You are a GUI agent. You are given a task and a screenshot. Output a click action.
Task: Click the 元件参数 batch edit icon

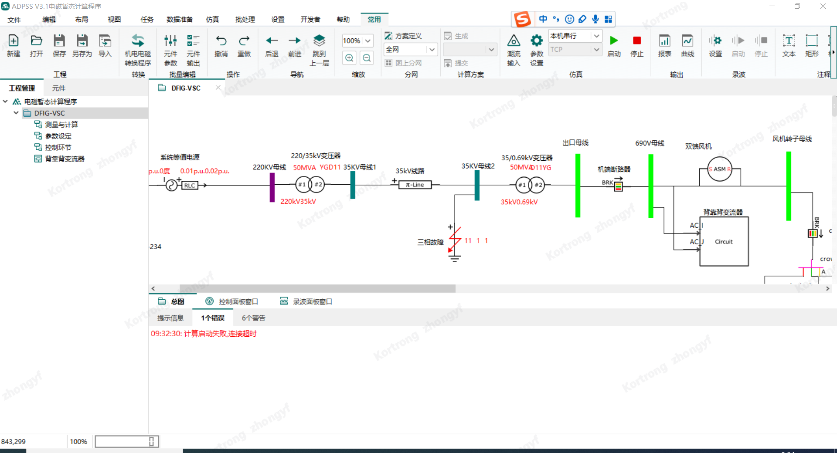(170, 41)
